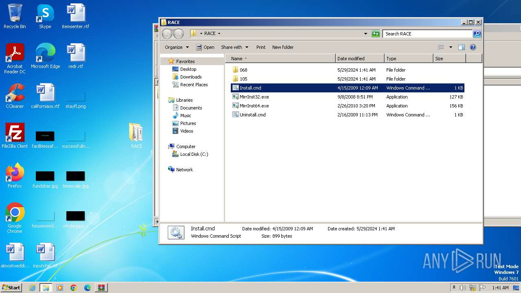Open Videos library
The image size is (521, 293).
187,131
